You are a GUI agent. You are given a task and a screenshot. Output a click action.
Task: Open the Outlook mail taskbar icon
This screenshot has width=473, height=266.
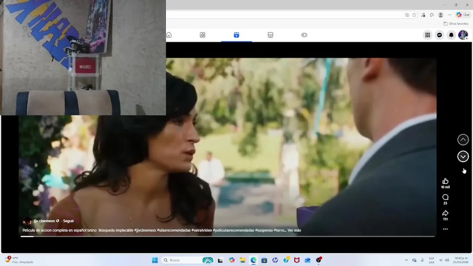[307, 260]
